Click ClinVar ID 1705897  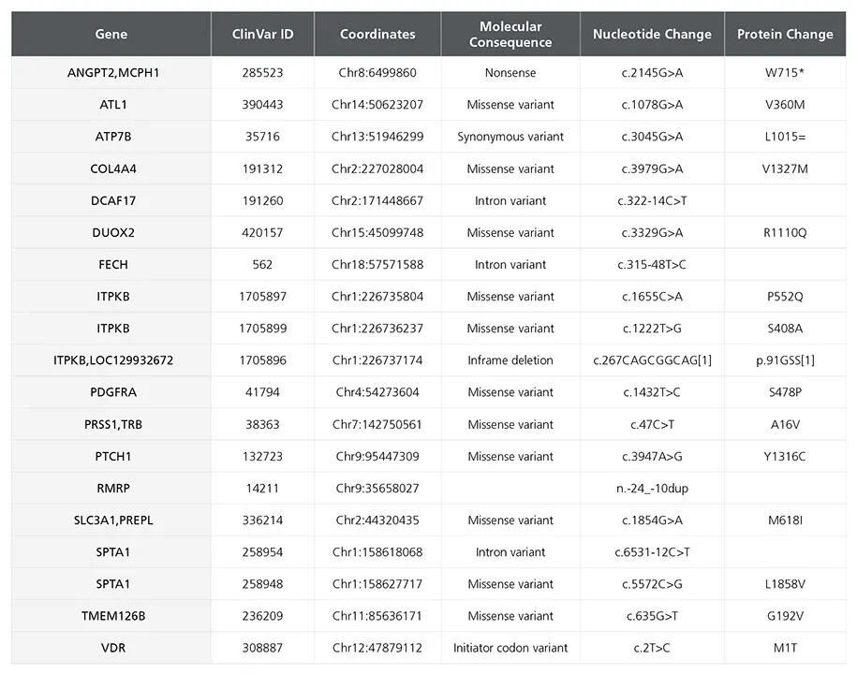point(262,297)
